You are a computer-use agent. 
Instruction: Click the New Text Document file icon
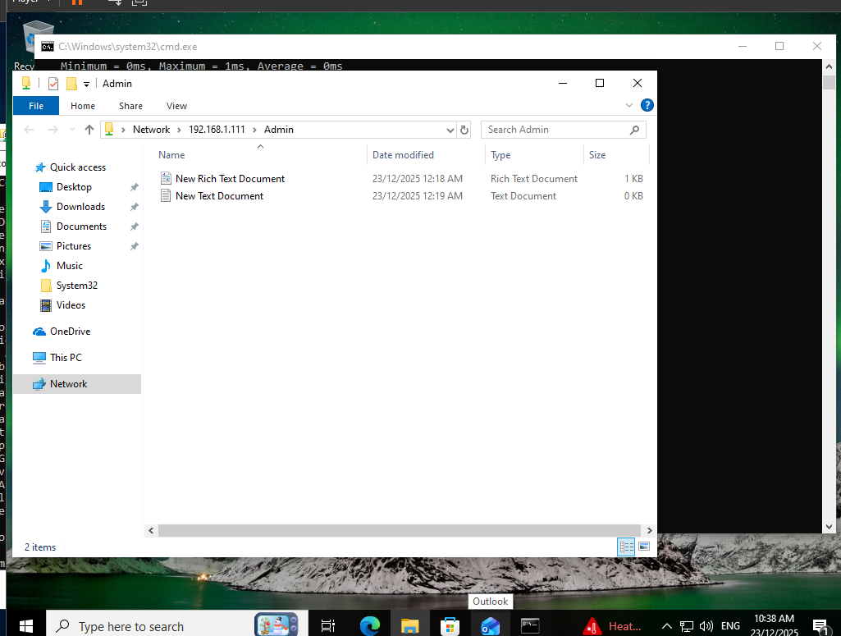point(166,196)
